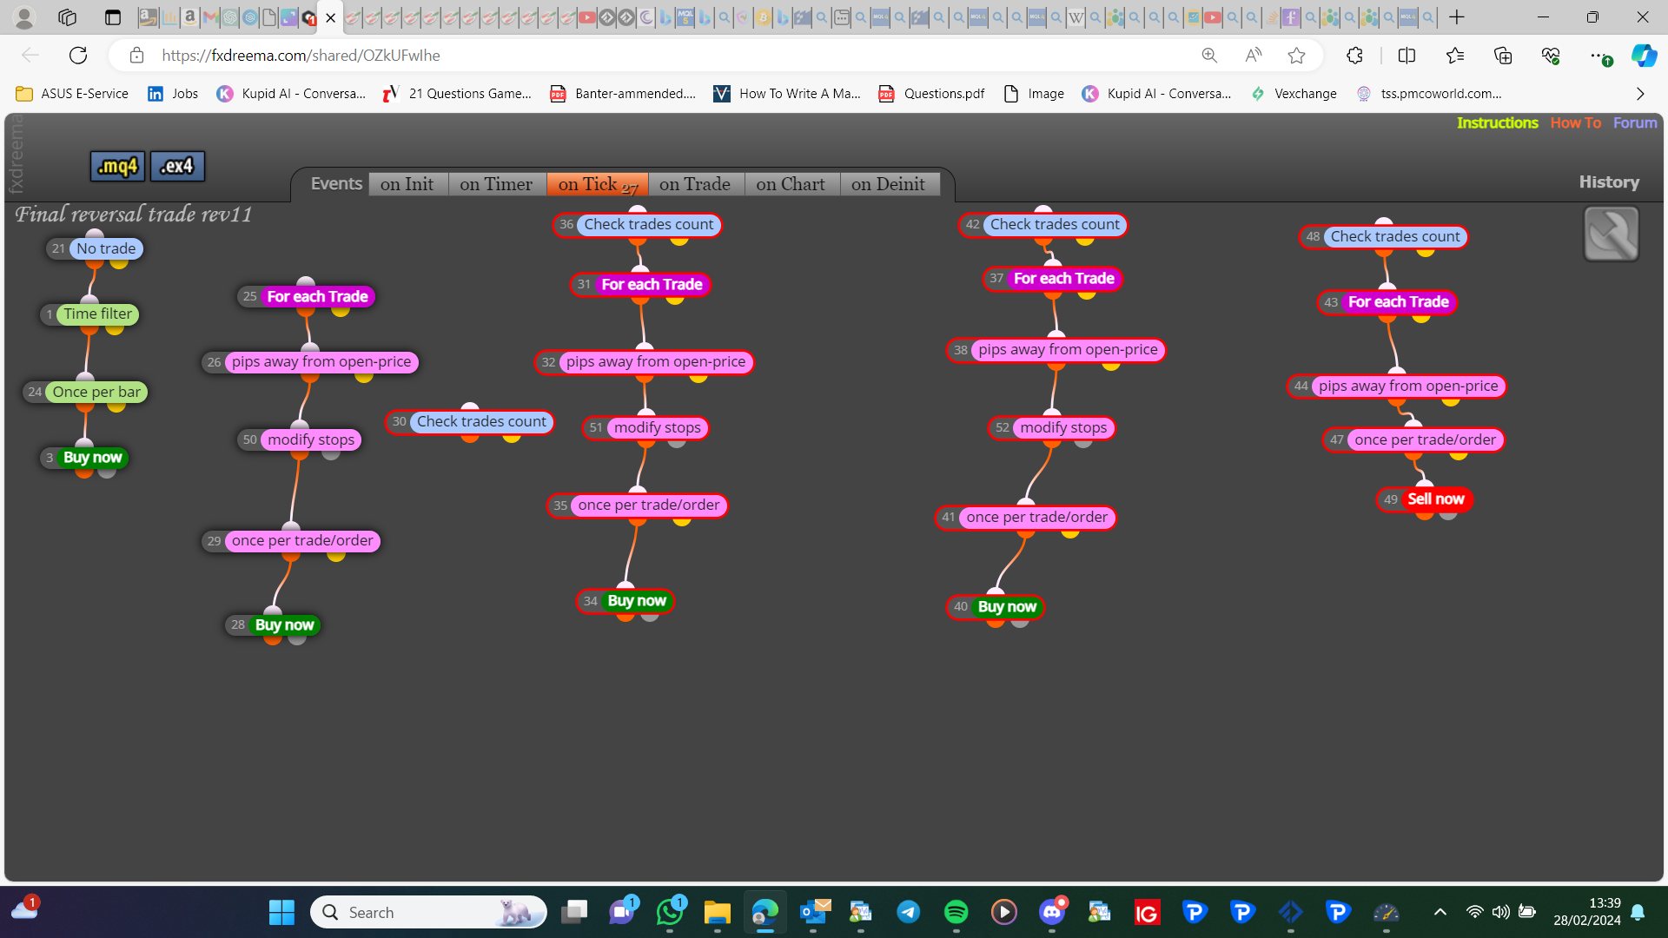Screen dimensions: 1668x938
Task: Open the browser Extensions icon
Action: [x=1354, y=56]
